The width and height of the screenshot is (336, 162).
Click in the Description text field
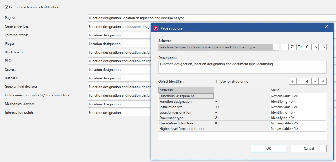242,67
